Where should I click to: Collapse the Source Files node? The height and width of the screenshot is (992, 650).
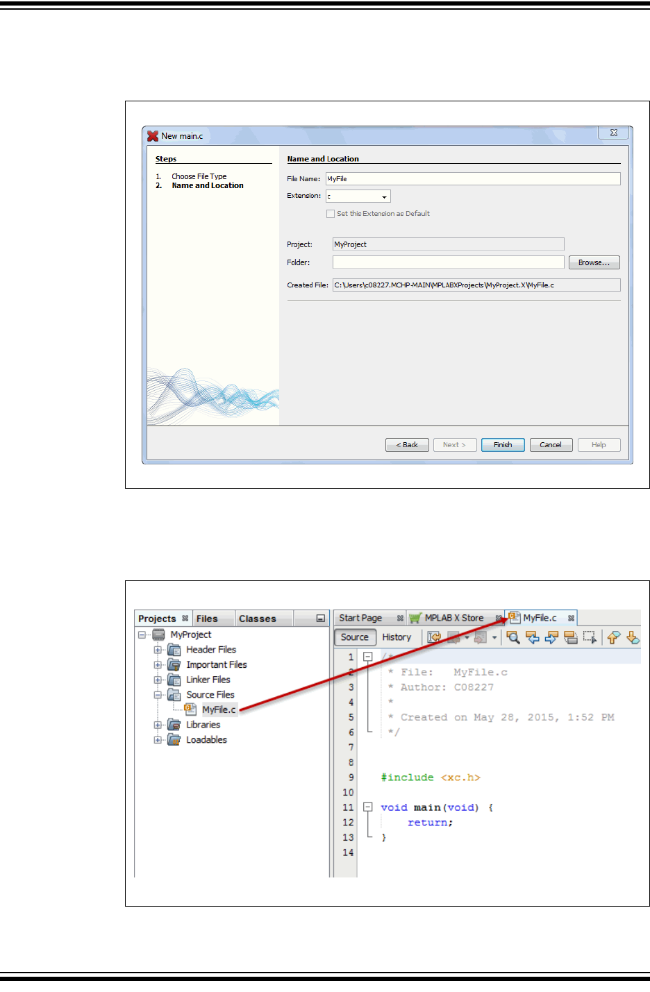pos(158,695)
